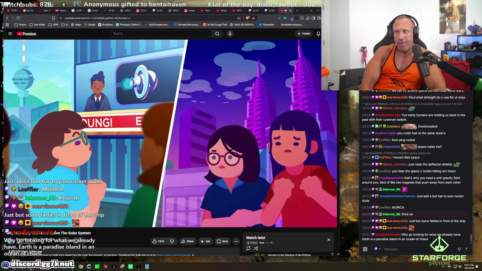Open the taskbar Chrome icon
This screenshot has width=482, height=271.
(81, 266)
